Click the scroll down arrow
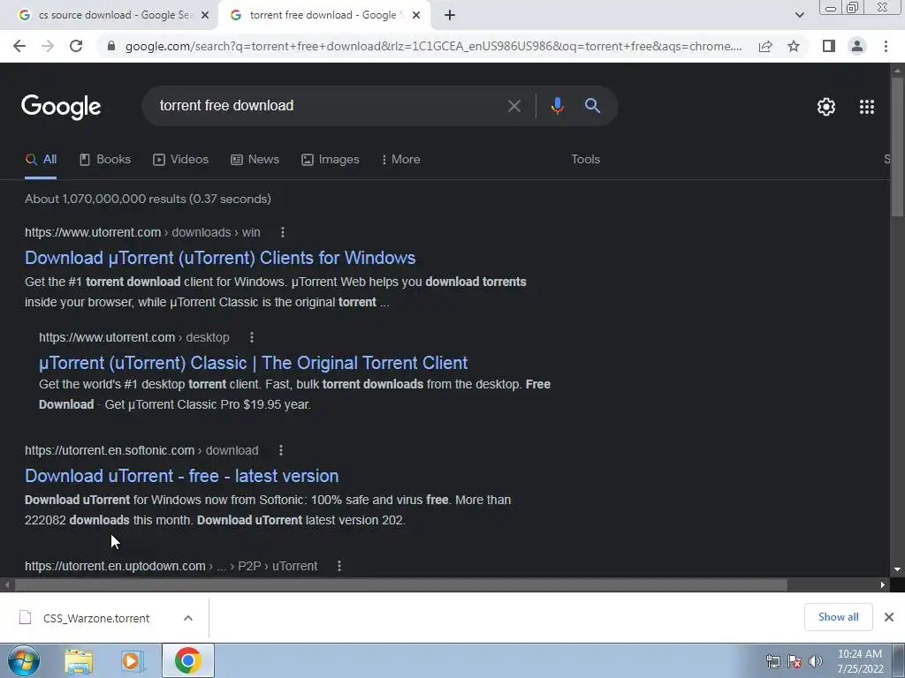 897,569
